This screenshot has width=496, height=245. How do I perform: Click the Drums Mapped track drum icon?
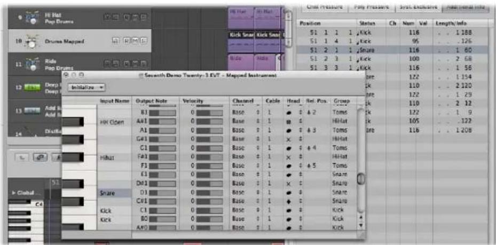pos(30,42)
